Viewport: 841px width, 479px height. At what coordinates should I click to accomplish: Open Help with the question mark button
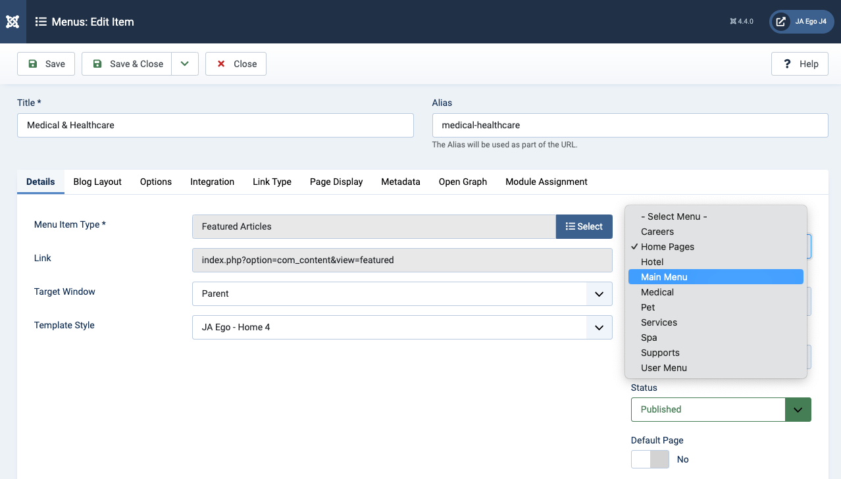coord(800,64)
